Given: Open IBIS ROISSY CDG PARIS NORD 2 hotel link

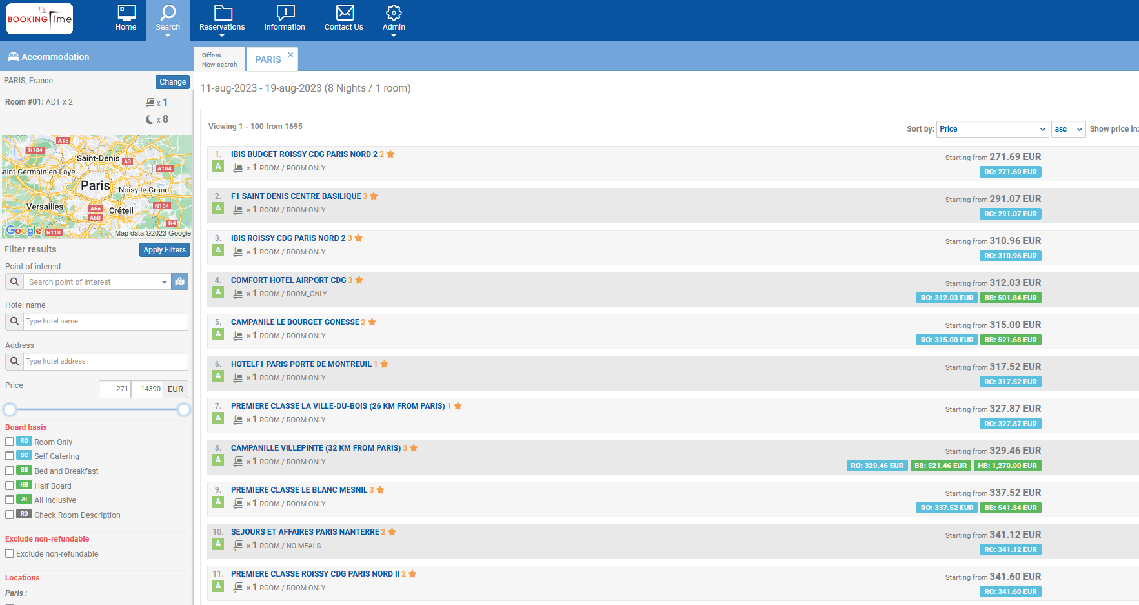Looking at the screenshot, I should 288,238.
